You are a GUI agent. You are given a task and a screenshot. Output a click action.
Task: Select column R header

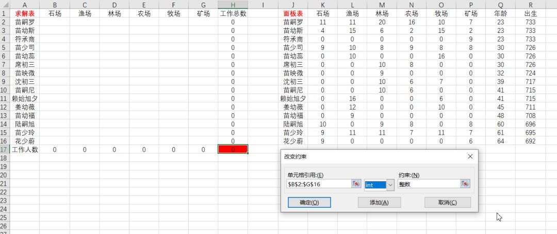pyautogui.click(x=530, y=5)
